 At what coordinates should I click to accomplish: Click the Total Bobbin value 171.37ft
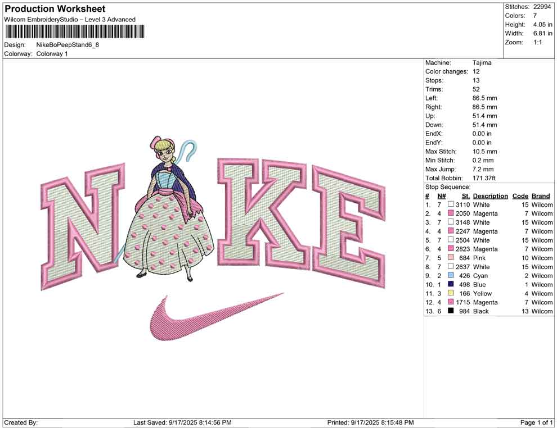point(484,177)
